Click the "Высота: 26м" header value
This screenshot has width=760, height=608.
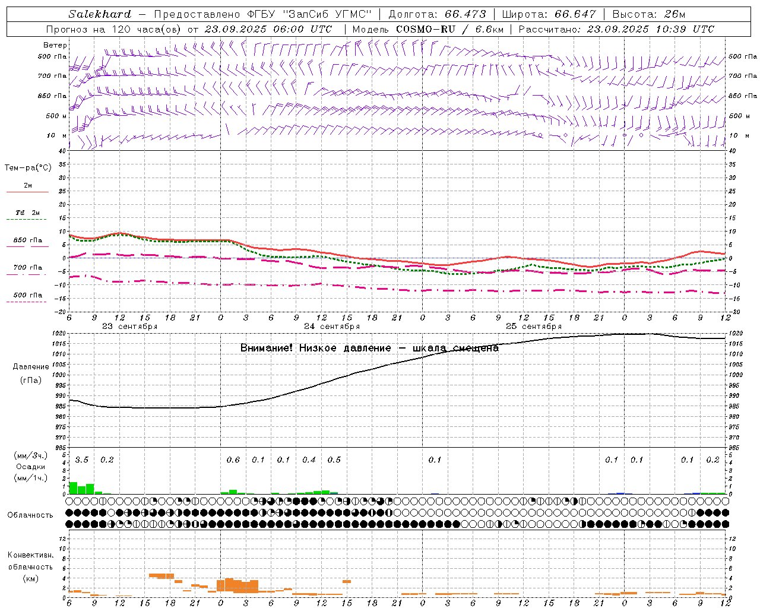tap(648, 14)
